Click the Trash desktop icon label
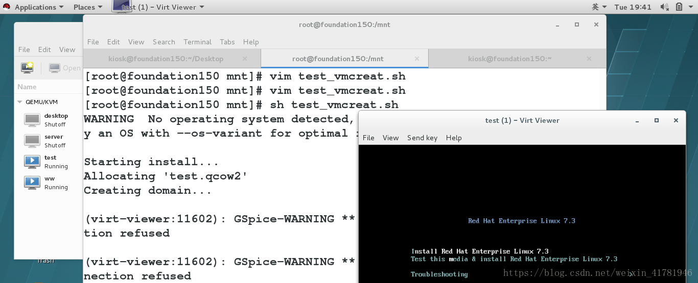The height and width of the screenshot is (283, 698). coord(45,261)
